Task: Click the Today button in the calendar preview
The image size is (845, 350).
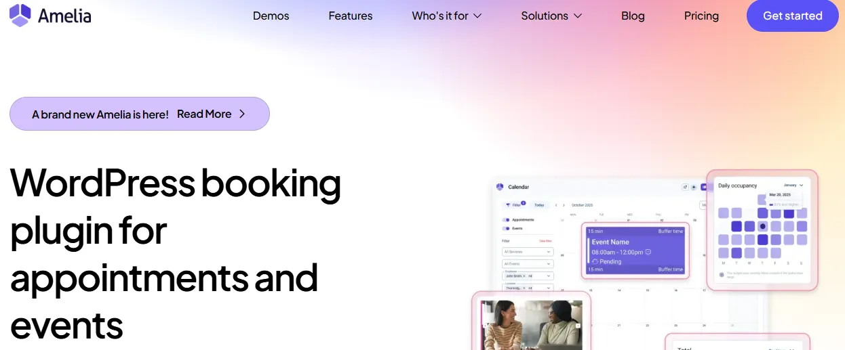Action: [x=539, y=204]
